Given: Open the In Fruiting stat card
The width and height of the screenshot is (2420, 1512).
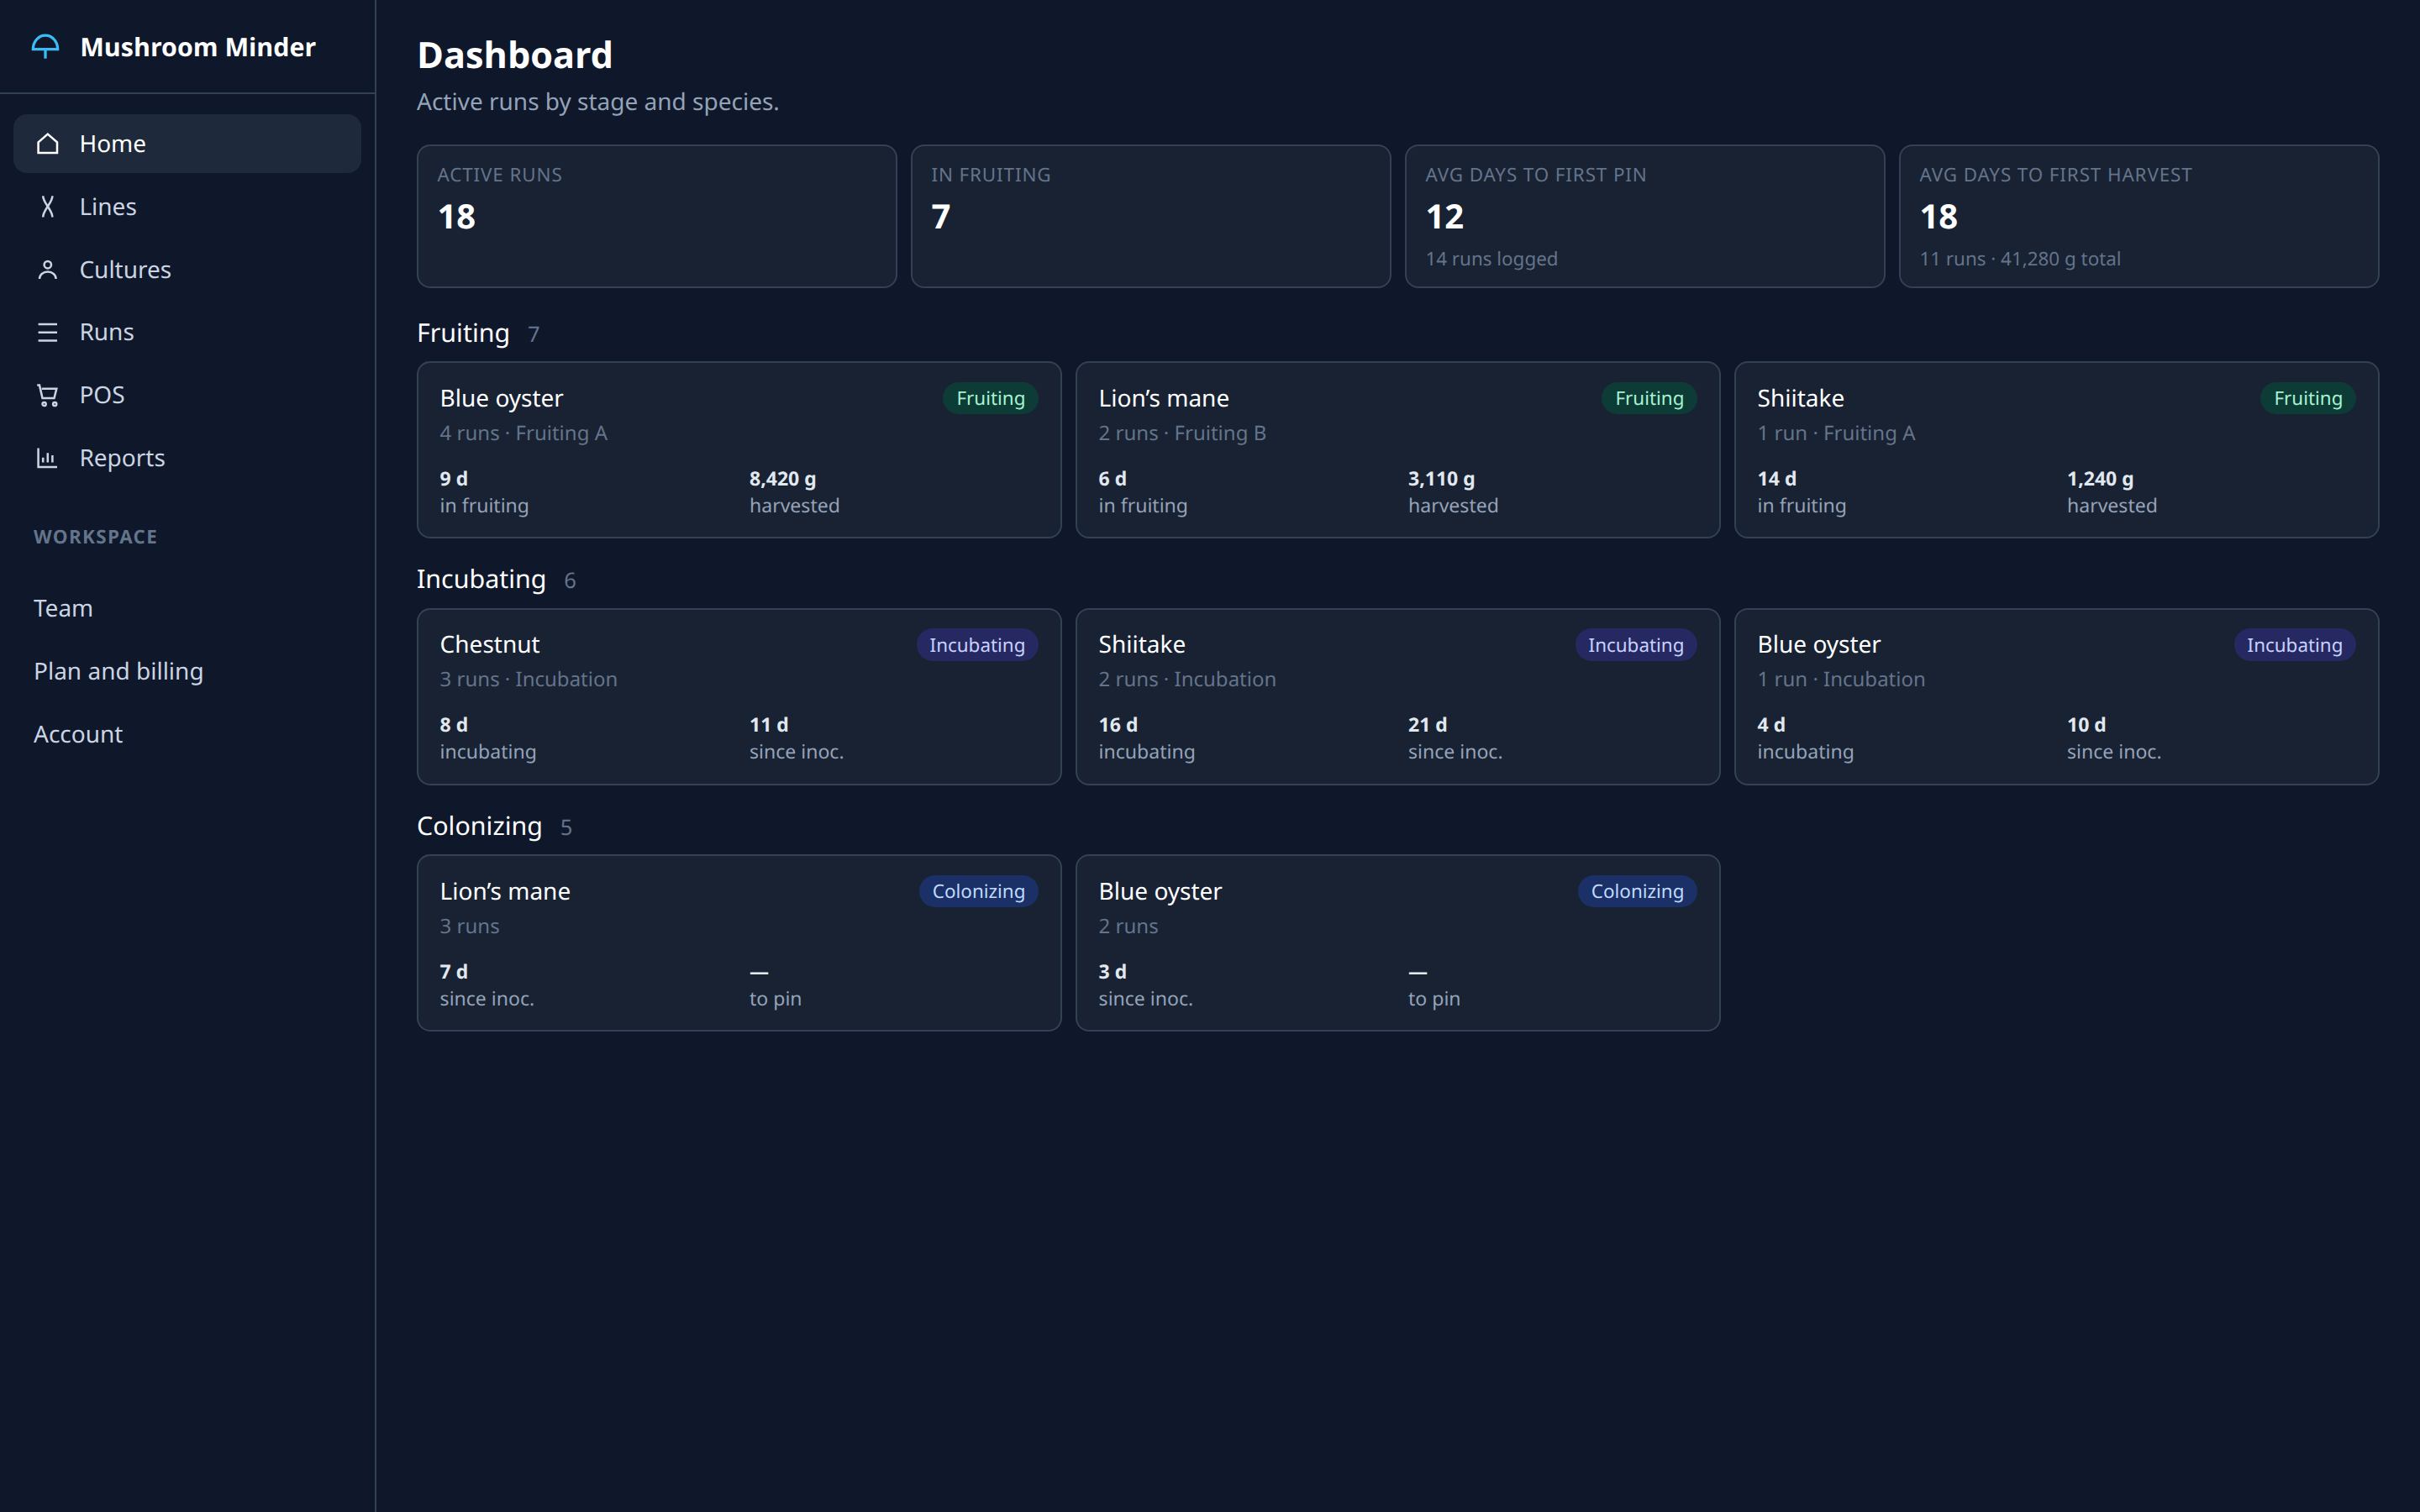Looking at the screenshot, I should [x=1150, y=216].
